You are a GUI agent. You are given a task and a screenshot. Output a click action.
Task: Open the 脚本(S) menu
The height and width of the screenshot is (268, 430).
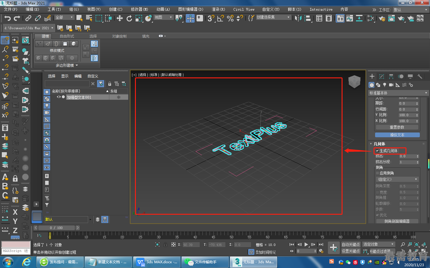click(294, 9)
